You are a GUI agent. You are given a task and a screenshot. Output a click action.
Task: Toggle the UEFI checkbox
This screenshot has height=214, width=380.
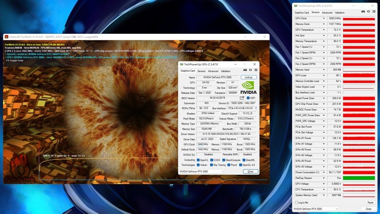(x=248, y=98)
